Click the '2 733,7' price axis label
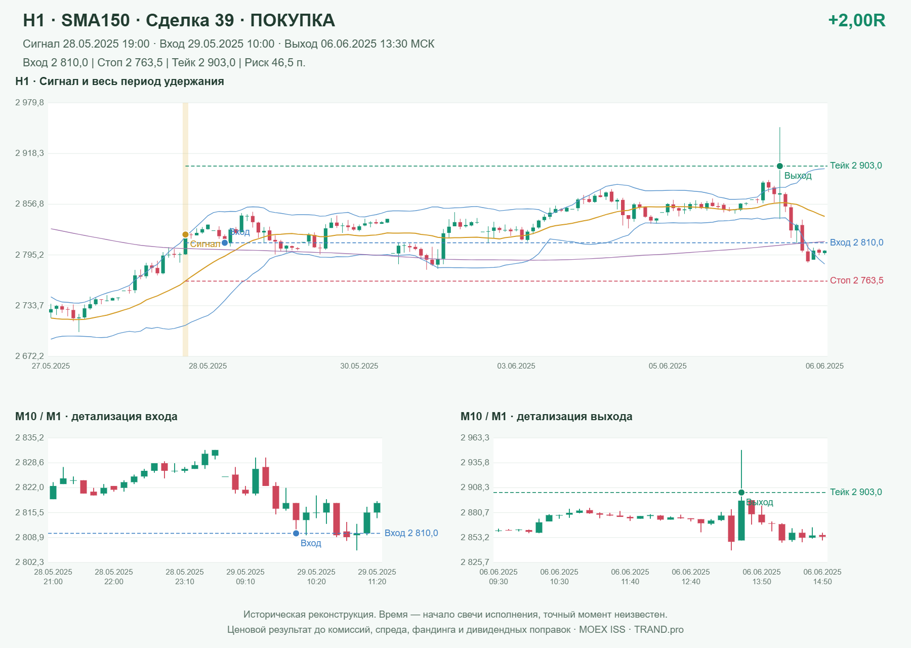 29,305
